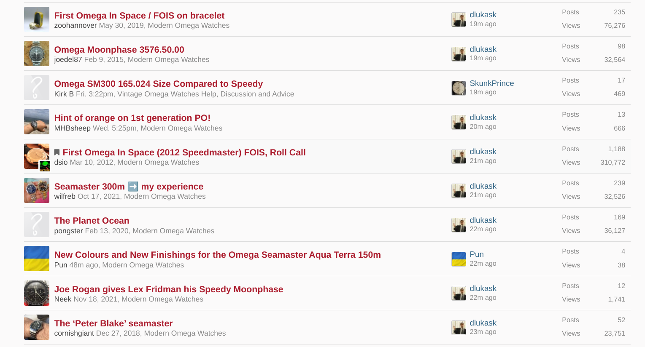
Task: Click the placeholder avatar for The Planet Ocean thread
Action: (37, 224)
